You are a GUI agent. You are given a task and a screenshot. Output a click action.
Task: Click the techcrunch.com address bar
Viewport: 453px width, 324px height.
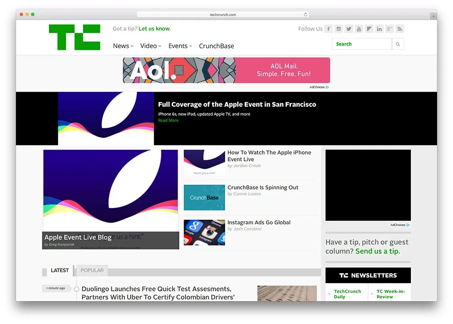click(223, 15)
